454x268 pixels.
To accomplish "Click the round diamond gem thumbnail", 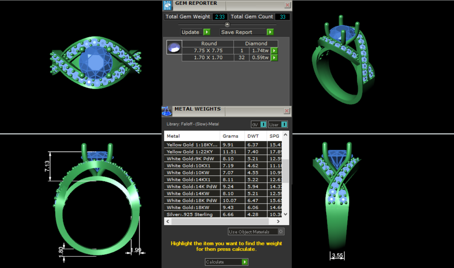I will pyautogui.click(x=174, y=47).
